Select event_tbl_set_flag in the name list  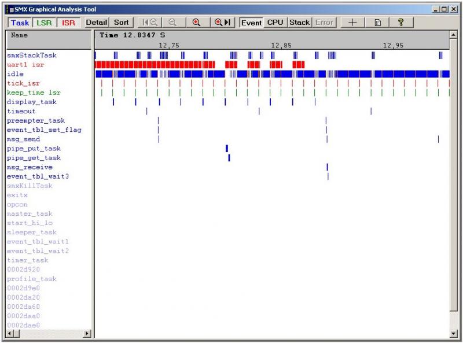click(x=44, y=130)
